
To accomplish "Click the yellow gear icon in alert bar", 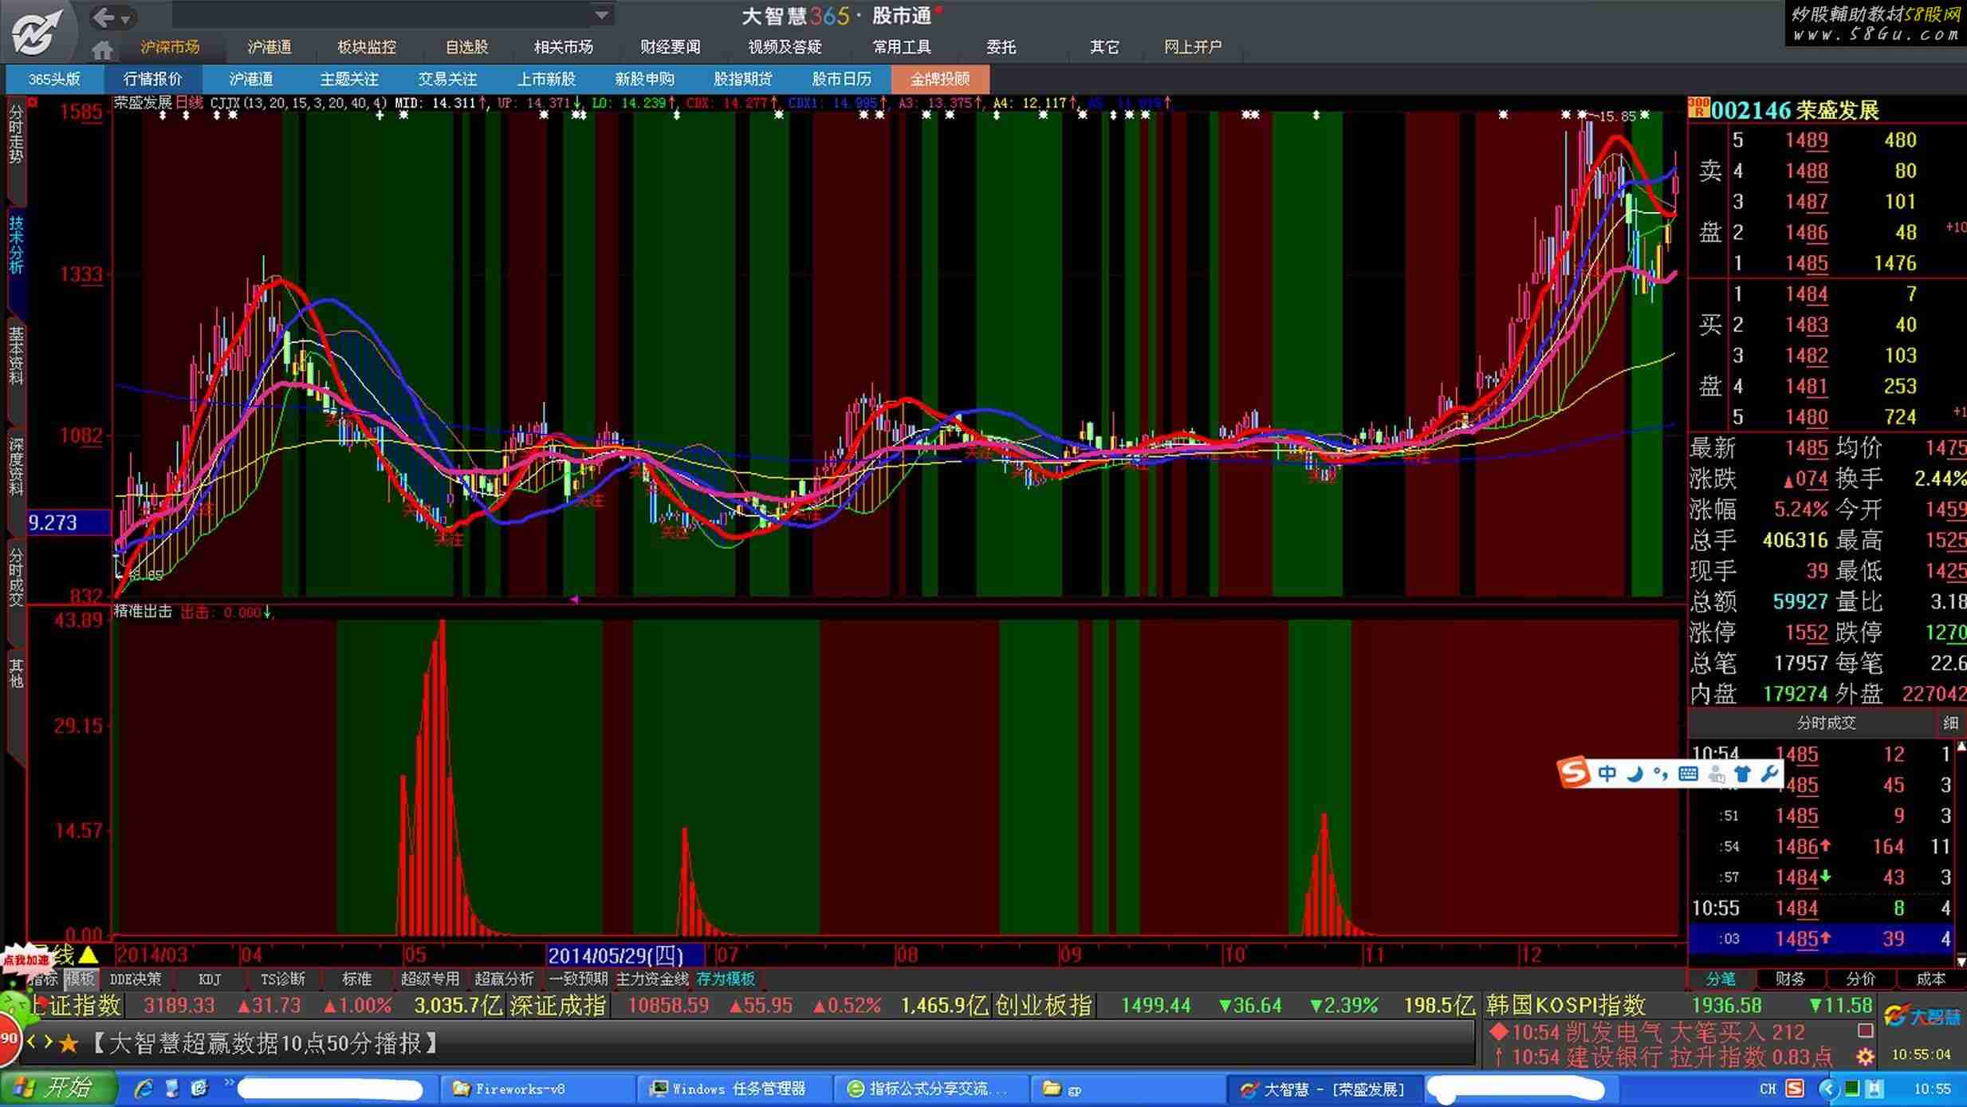I will 1865,1057.
